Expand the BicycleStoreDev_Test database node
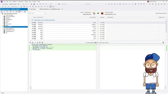 tap(3, 30)
